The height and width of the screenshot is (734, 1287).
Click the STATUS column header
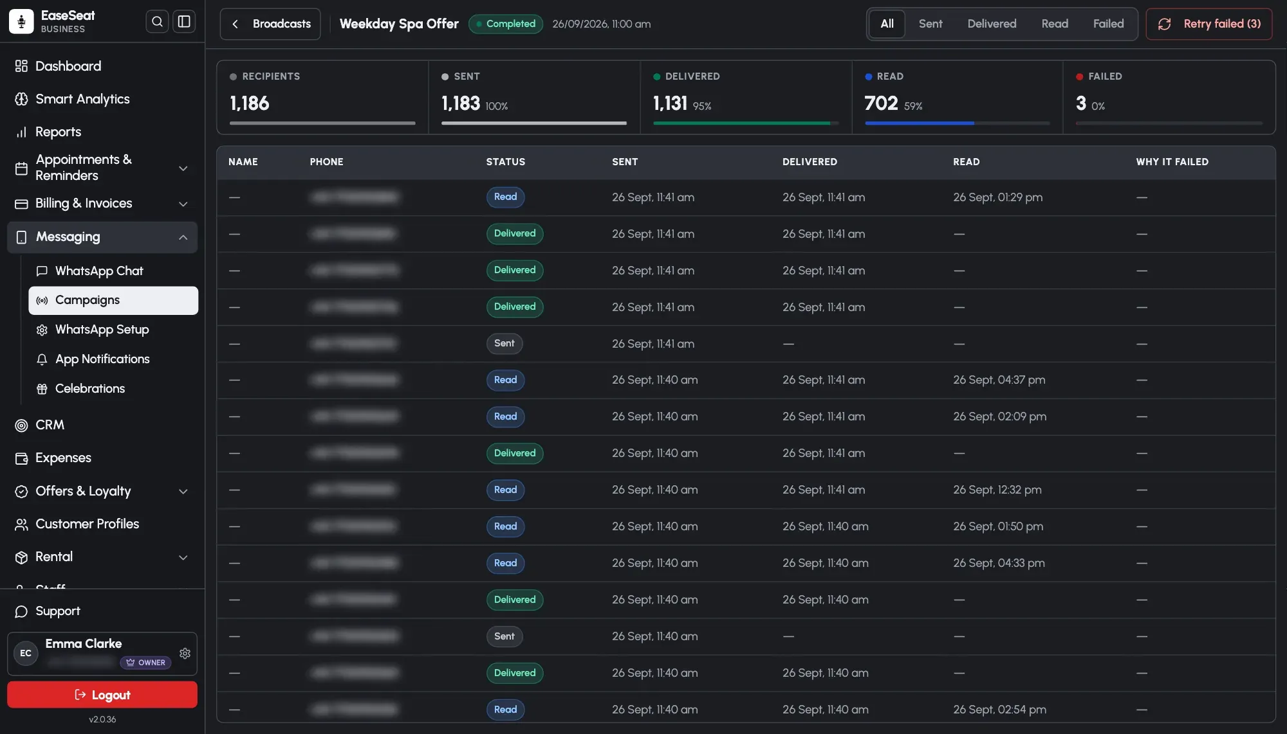tap(506, 162)
